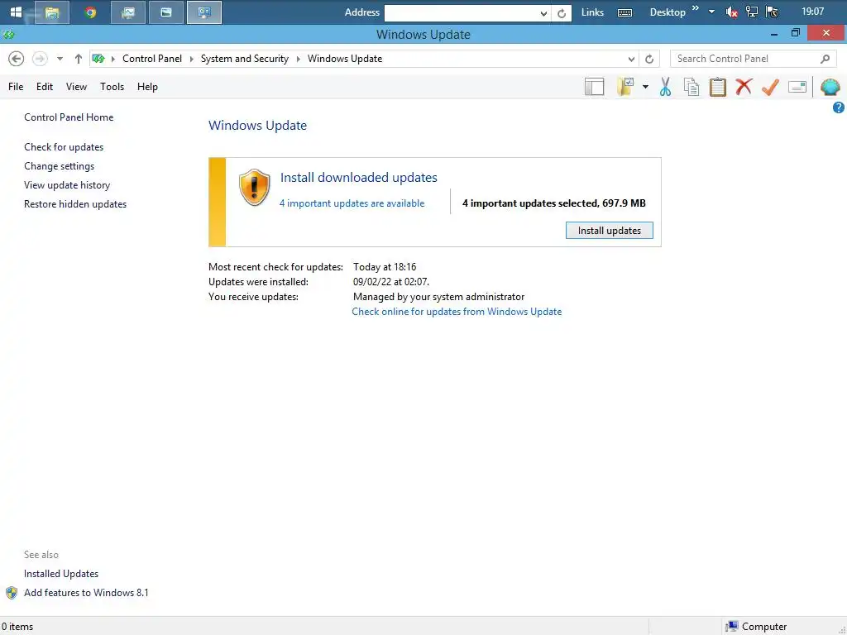Open Restore hidden updates
Viewport: 847px width, 635px height.
click(x=75, y=204)
